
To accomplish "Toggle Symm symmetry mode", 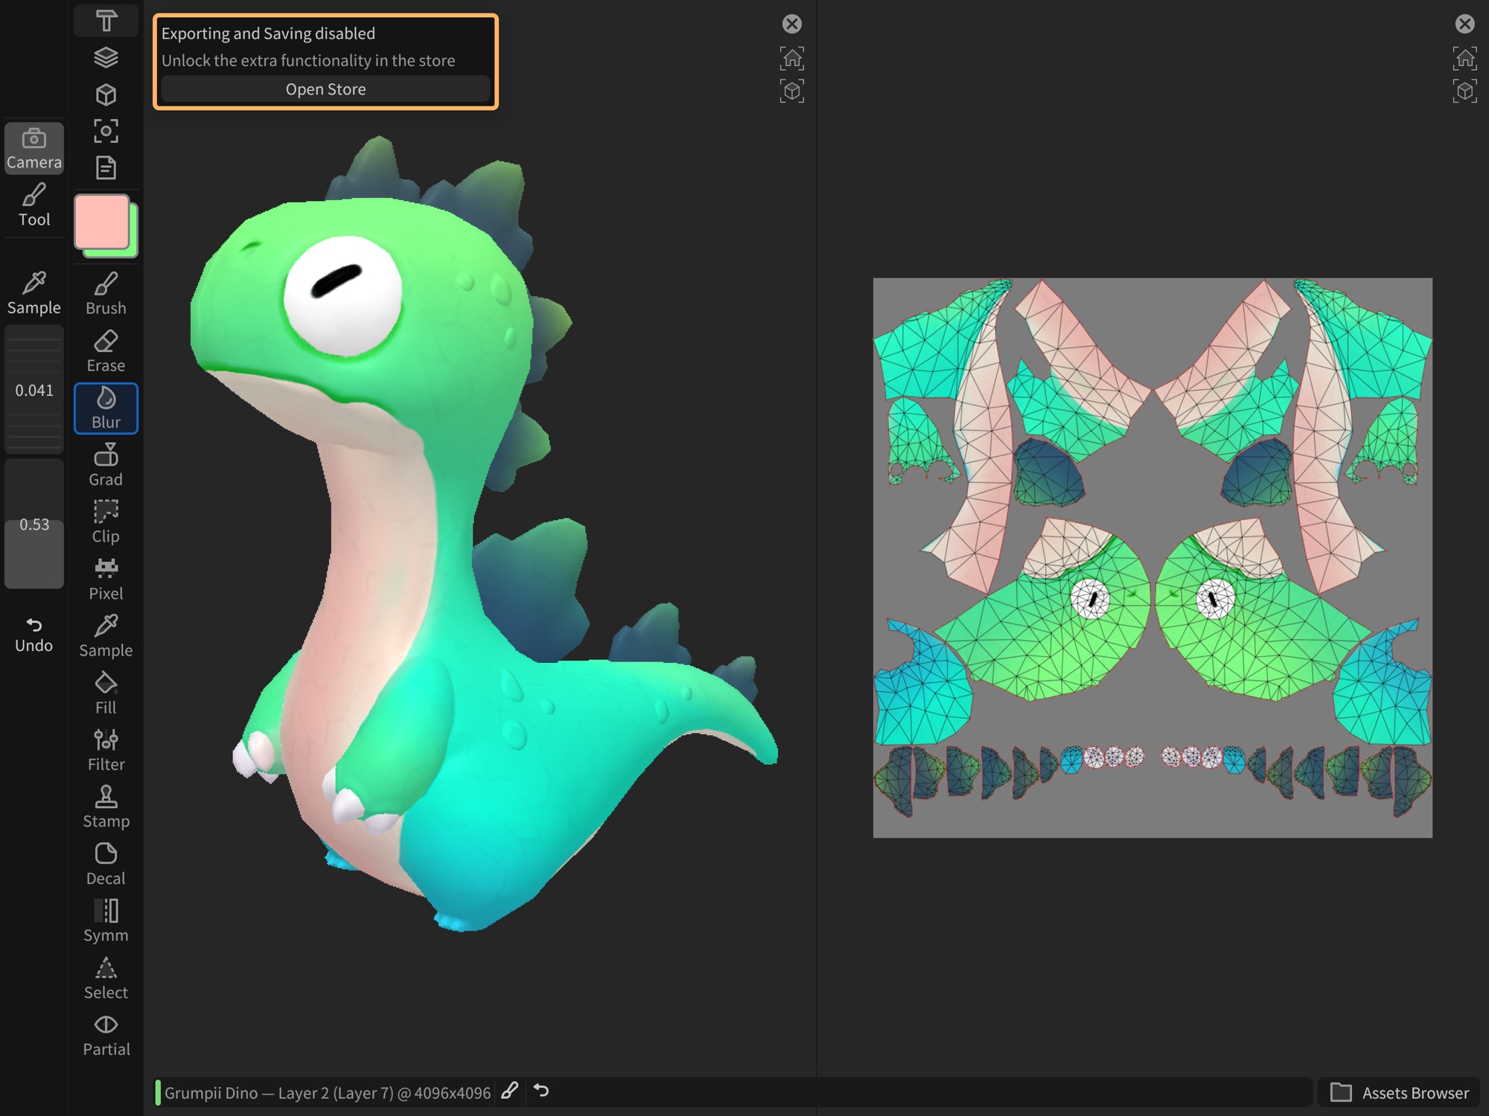I will (106, 921).
